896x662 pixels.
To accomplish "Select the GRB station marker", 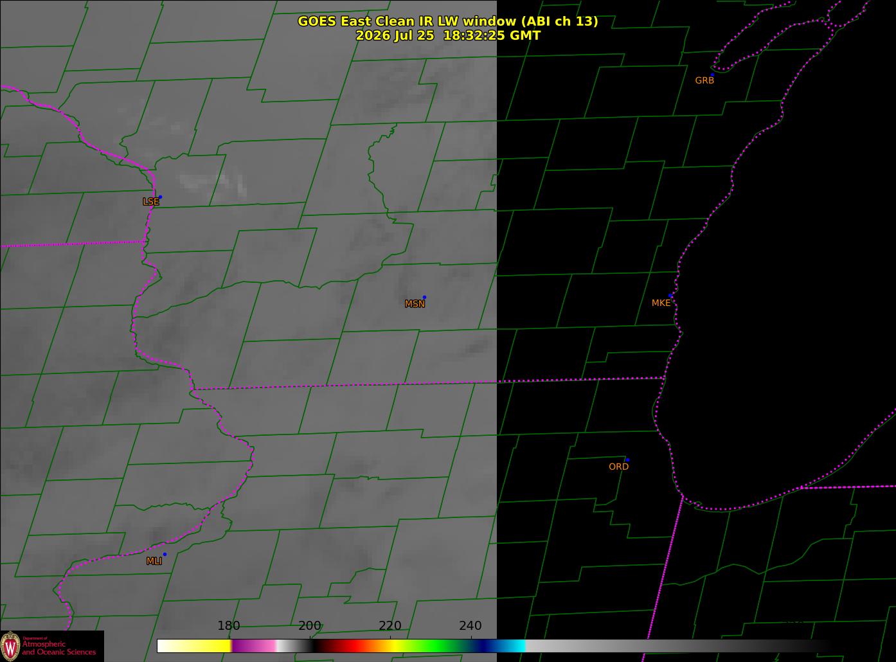I will click(712, 75).
